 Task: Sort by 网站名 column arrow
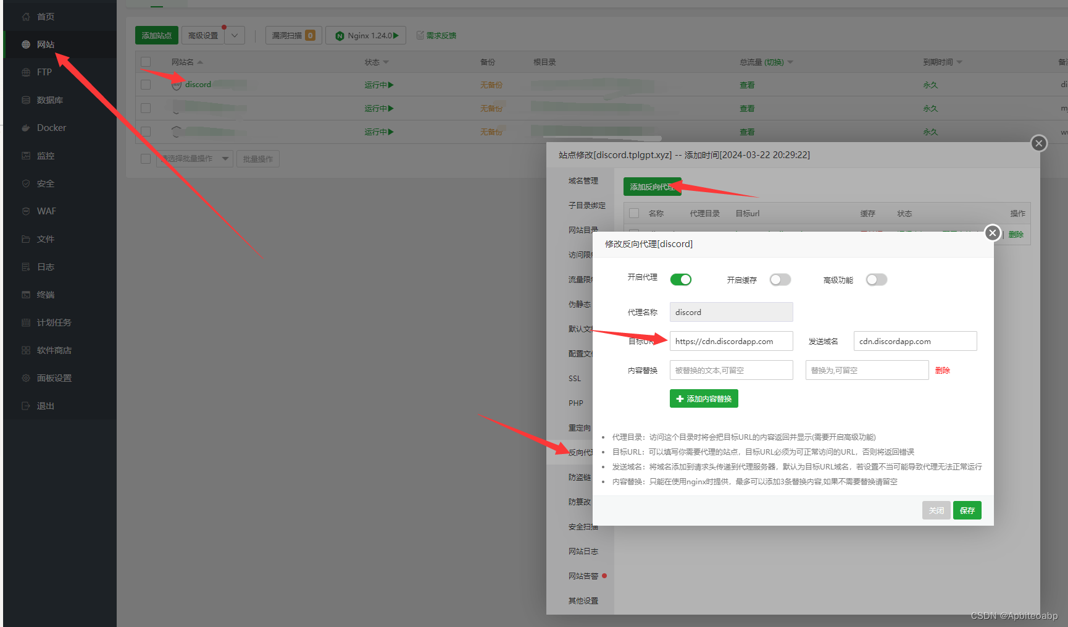click(200, 62)
